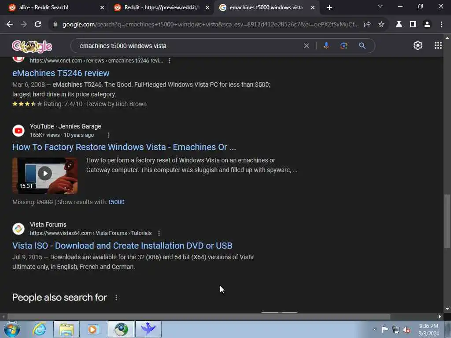Open Chrome Labs flask icon
This screenshot has width=451, height=338.
[399, 25]
